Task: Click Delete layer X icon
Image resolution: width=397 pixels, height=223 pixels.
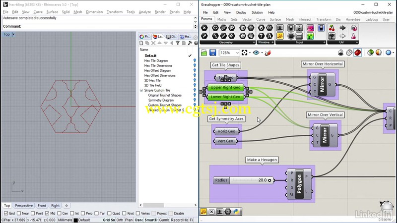Action: (153, 43)
